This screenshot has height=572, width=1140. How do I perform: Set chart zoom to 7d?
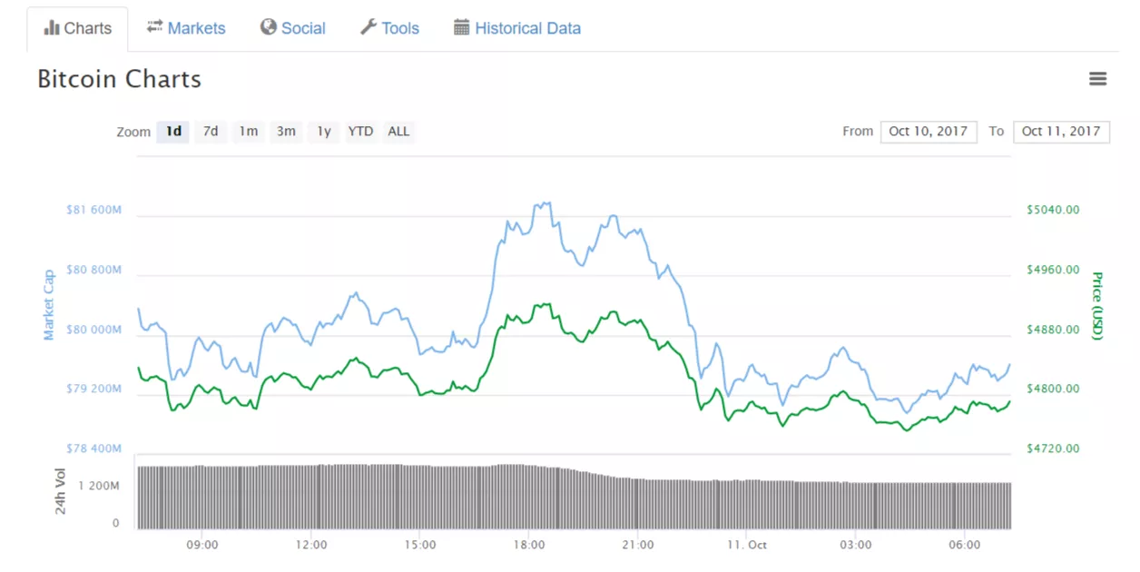pos(211,132)
